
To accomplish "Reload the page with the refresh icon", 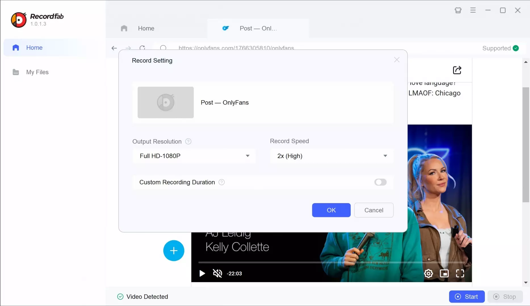I will coord(143,48).
